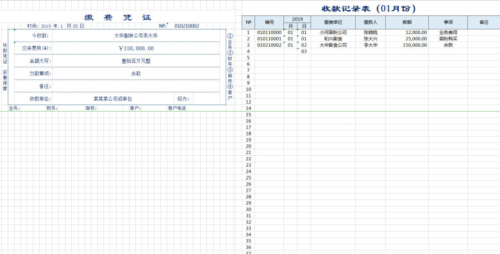This screenshot has width=500, height=254.
Task: Select row number 30 in record table
Action: point(249,210)
